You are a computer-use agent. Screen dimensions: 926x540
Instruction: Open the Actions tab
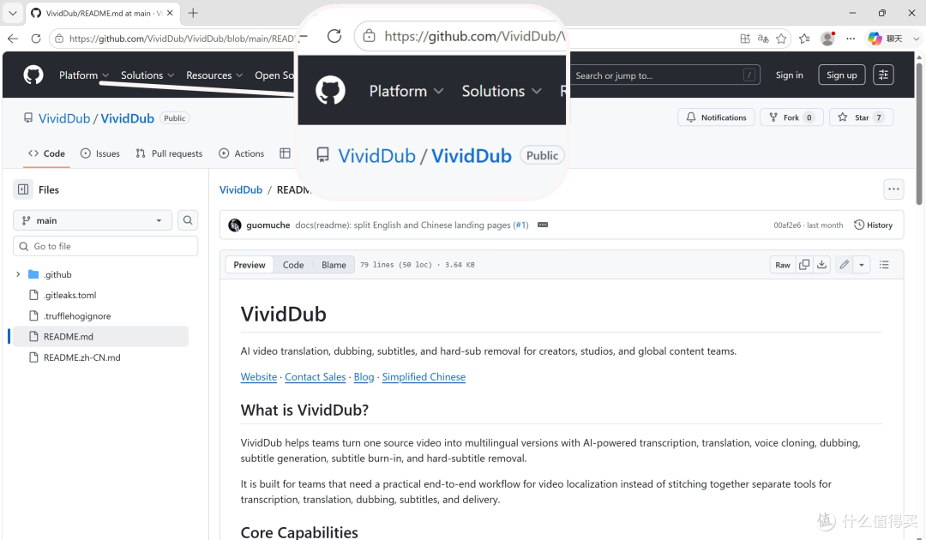(242, 153)
